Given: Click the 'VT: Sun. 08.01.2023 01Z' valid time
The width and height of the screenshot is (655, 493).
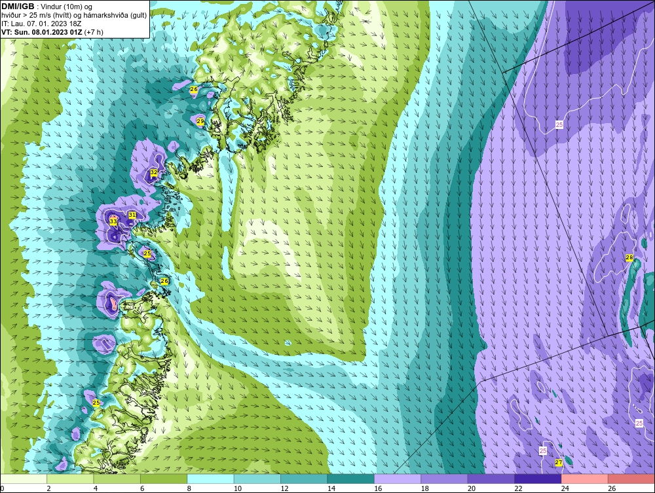Looking at the screenshot, I should pyautogui.click(x=42, y=32).
